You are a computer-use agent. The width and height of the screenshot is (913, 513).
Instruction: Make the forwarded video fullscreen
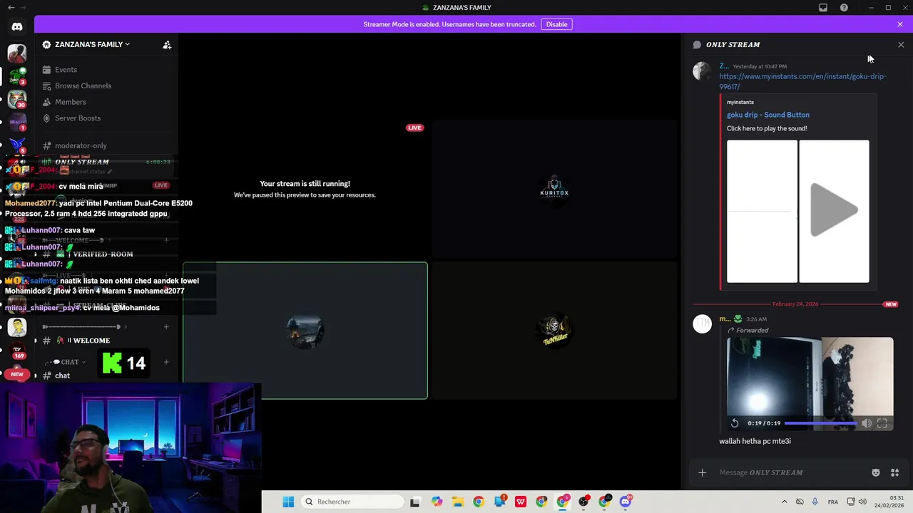882,423
